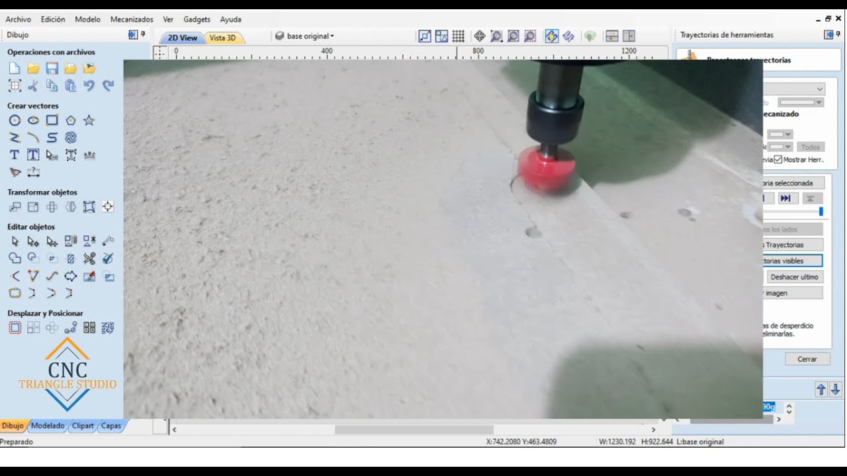Select the Draw Polyline zigzag tool
The width and height of the screenshot is (847, 476).
15,138
